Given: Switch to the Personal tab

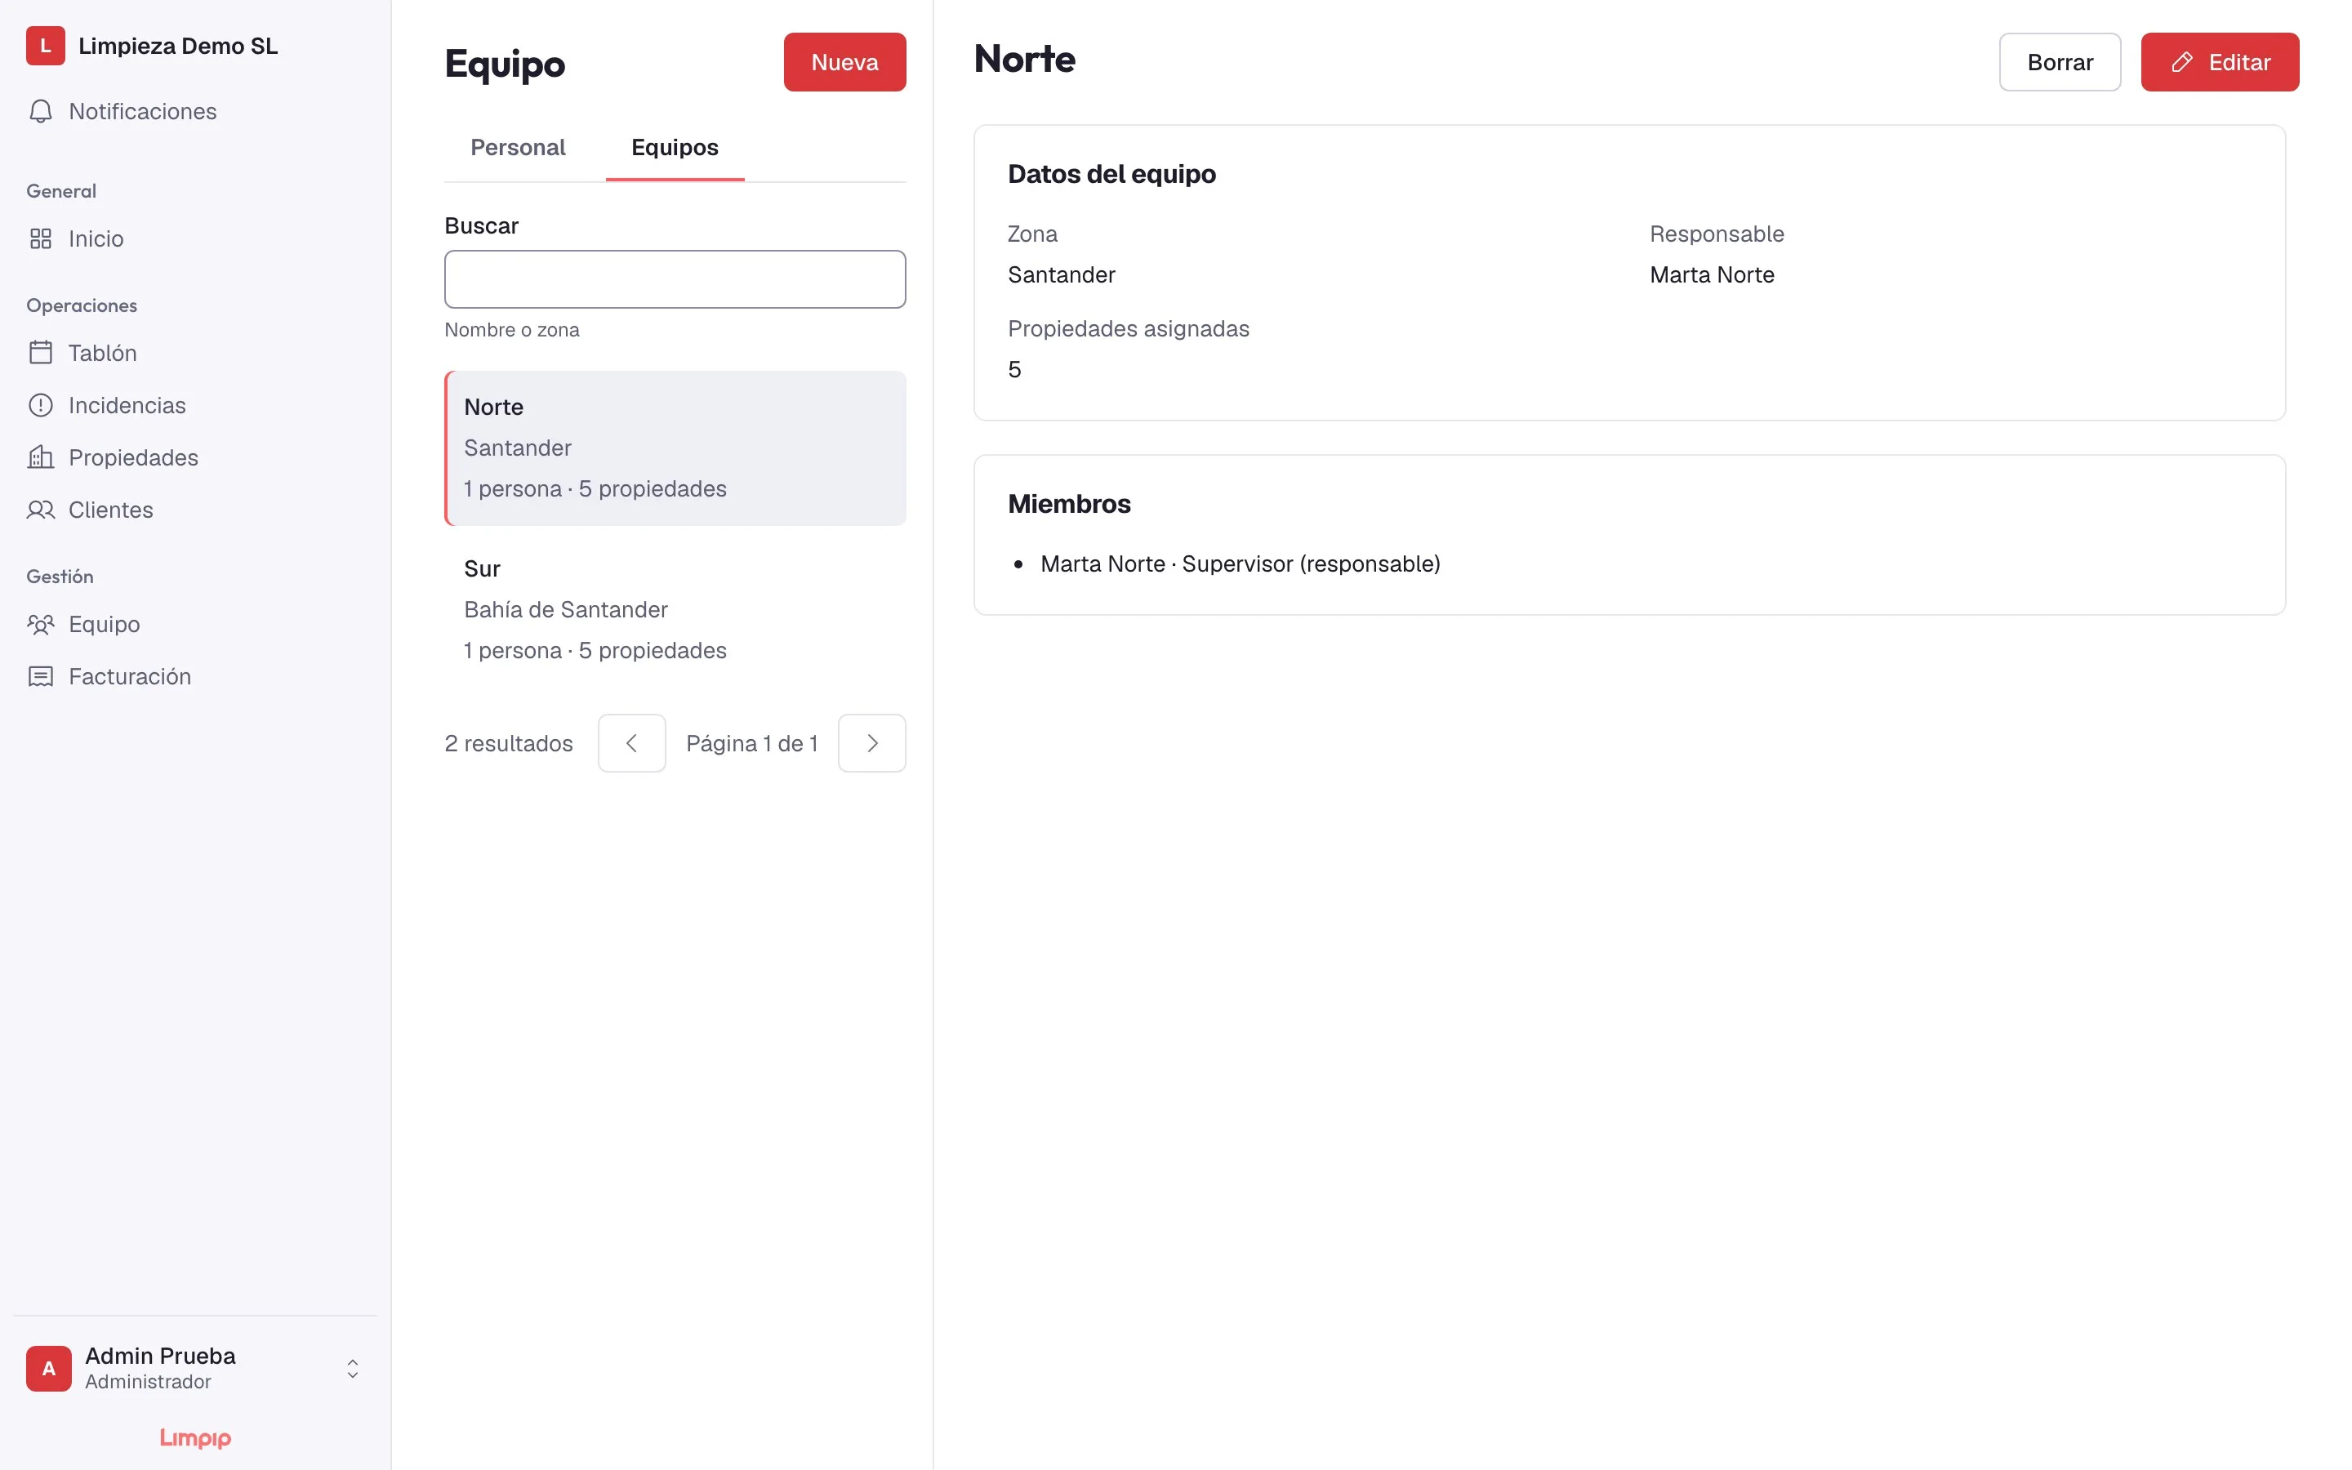Looking at the screenshot, I should click(517, 148).
